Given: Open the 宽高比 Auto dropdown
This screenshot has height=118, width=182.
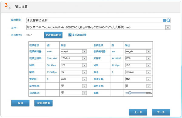Looking at the screenshot, I should point(84,79).
